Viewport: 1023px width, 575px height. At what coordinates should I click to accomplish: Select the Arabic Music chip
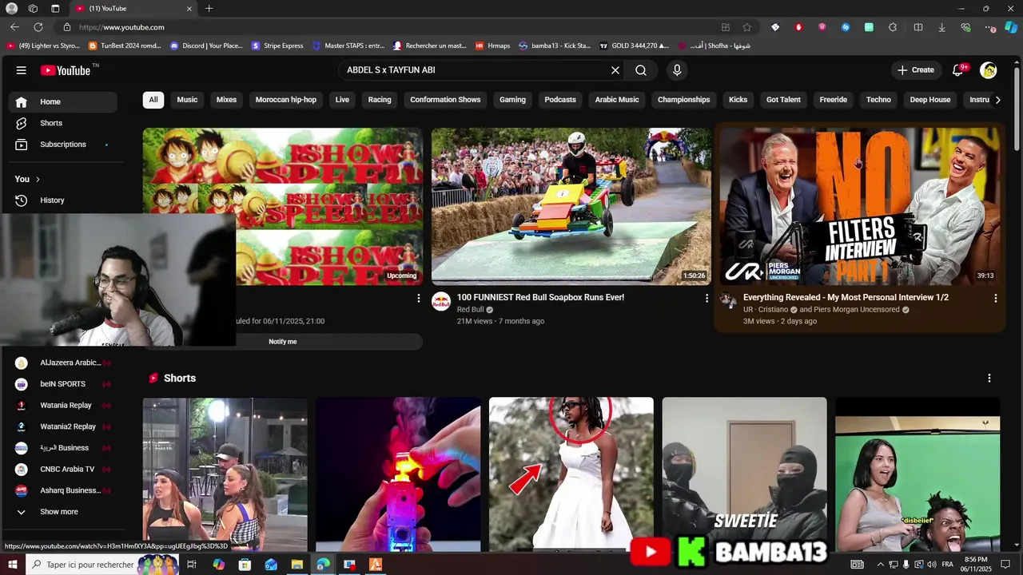[x=617, y=100]
